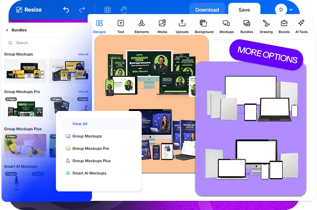Select the Creative Ideas mockup thumbnail
The width and height of the screenshot is (317, 210).
pos(69,71)
